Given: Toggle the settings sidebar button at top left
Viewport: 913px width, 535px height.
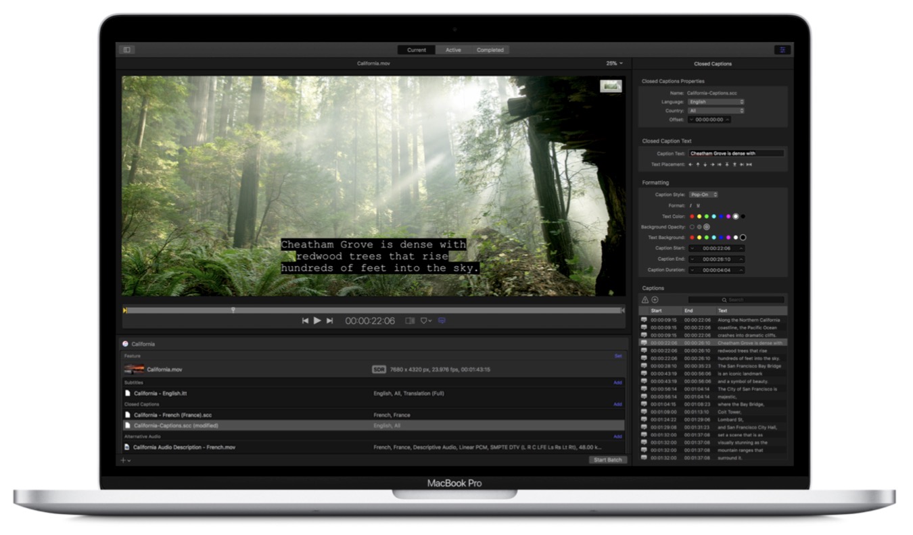Looking at the screenshot, I should 126,50.
